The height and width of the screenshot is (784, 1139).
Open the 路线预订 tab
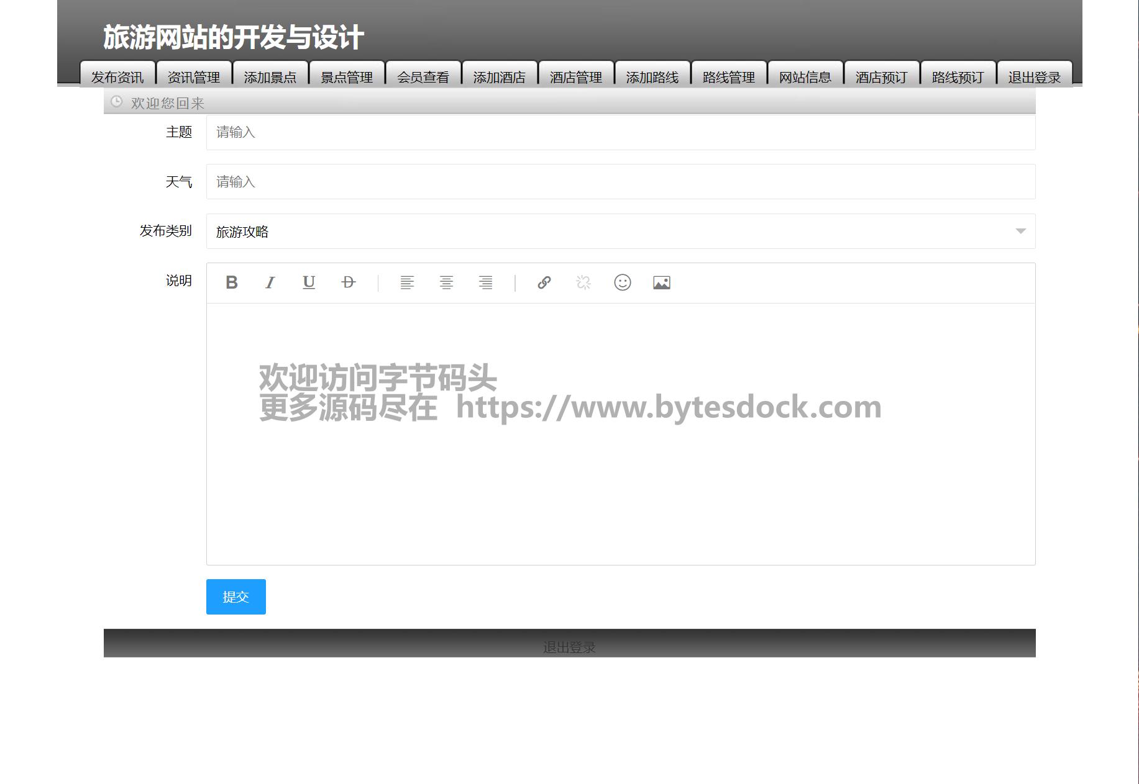pos(958,76)
